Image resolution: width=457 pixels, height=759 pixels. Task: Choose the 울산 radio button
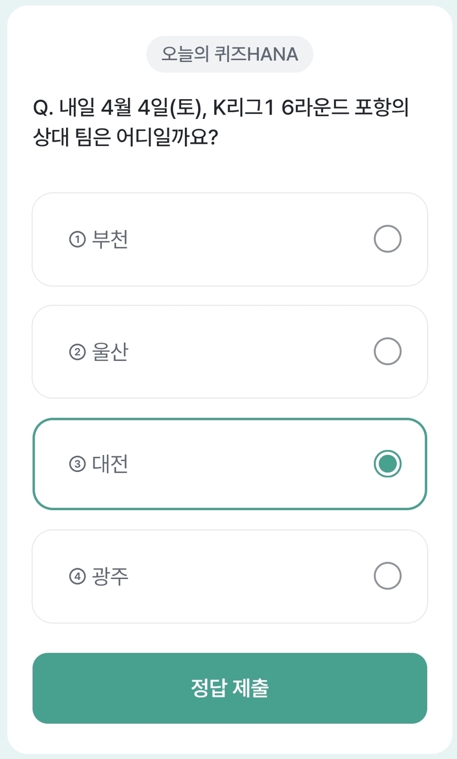[388, 351]
